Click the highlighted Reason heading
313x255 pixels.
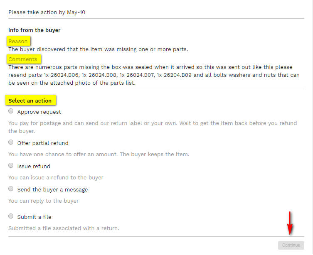pos(18,41)
